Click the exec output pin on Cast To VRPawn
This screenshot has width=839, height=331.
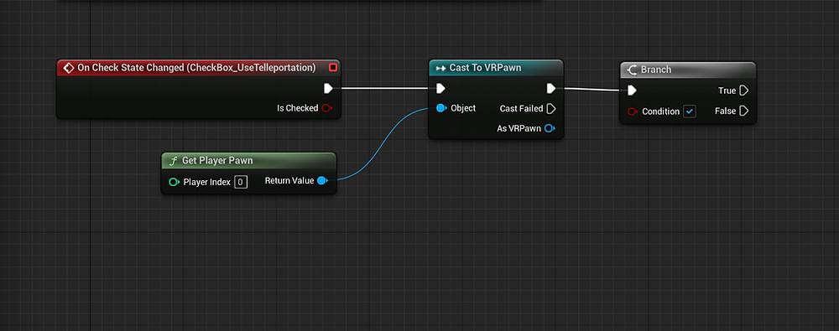[551, 88]
